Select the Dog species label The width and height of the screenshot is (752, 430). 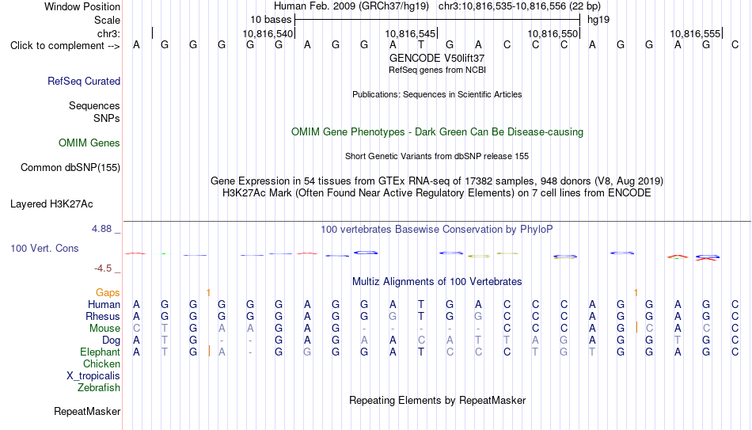tap(112, 341)
